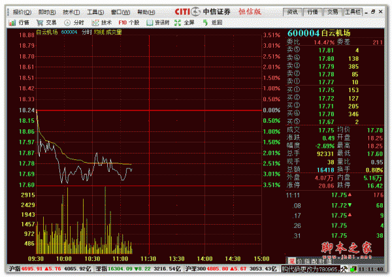Select the 卖⑤ 17.81 order row
Viewport: 392px width, 277px height.
335,50
